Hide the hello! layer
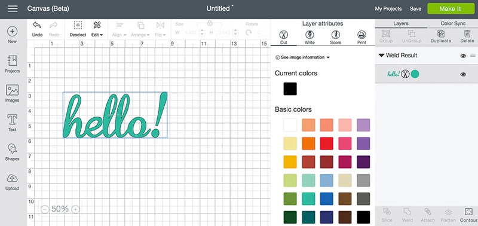The width and height of the screenshot is (478, 226). click(x=463, y=74)
